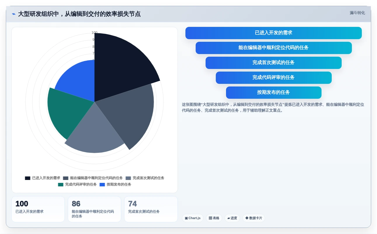This screenshot has height=234, width=377.
Task: Open the 100 已进入开发的需求 data card
Action: 38,209
